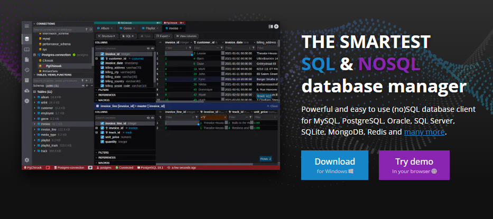Open the archive box sidebar icon
Viewport: 493px width, 219px height.
point(27,80)
